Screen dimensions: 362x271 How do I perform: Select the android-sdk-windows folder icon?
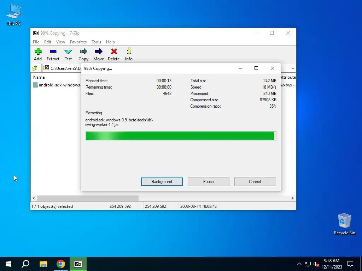tap(35, 85)
